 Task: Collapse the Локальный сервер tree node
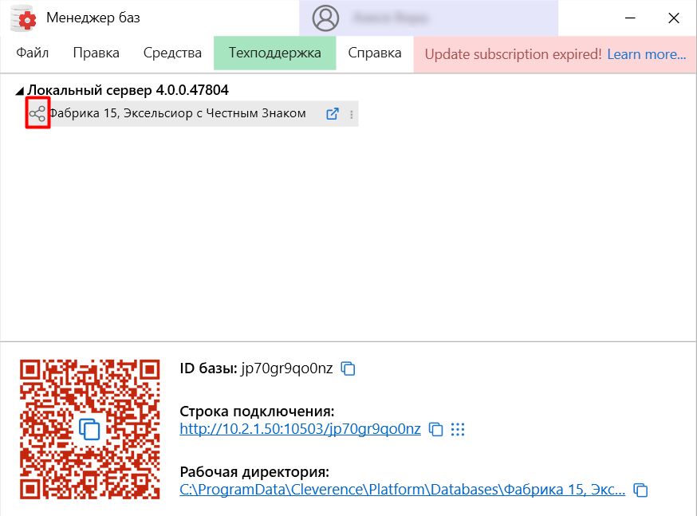[20, 92]
